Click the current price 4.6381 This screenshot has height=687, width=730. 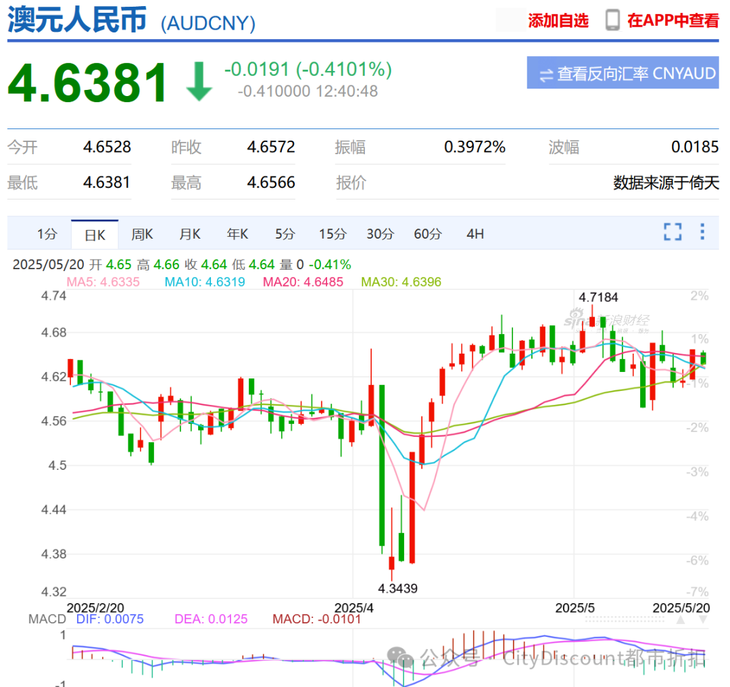coord(87,82)
